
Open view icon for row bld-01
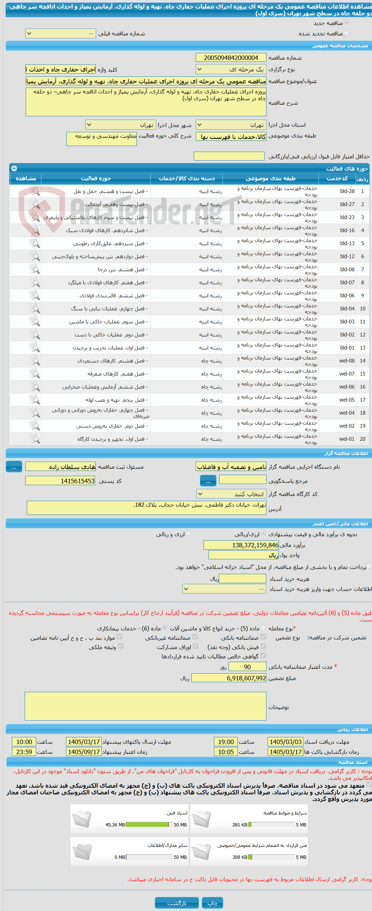(34, 348)
